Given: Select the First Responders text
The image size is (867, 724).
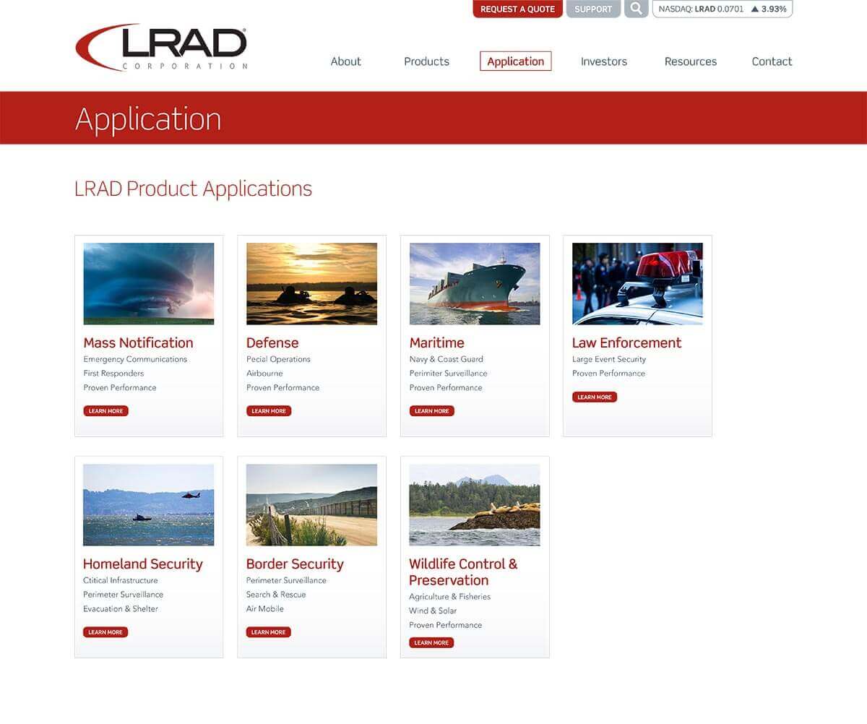Looking at the screenshot, I should click(113, 374).
